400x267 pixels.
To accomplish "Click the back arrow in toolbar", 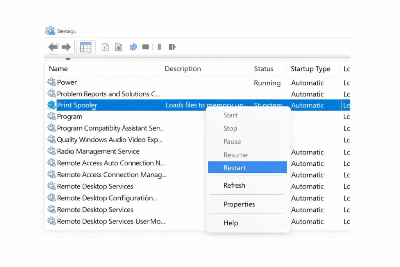I will point(53,47).
